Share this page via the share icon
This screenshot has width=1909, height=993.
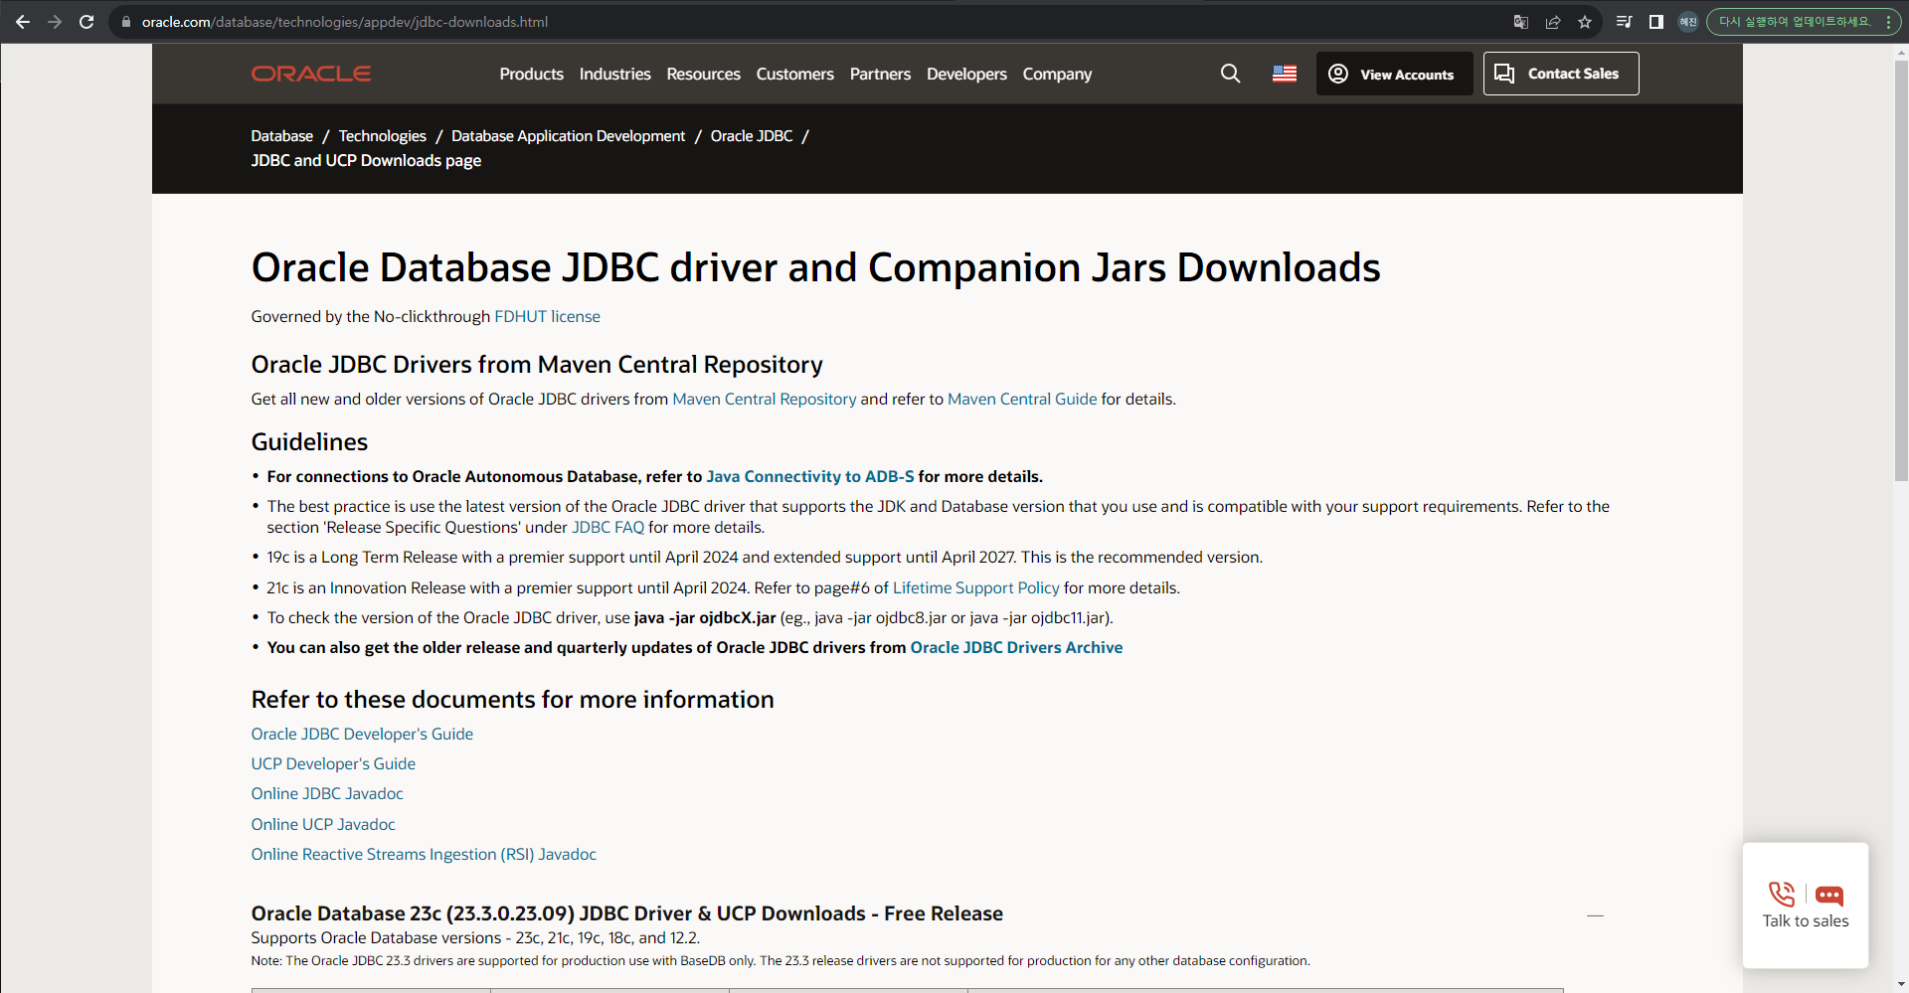pyautogui.click(x=1553, y=22)
